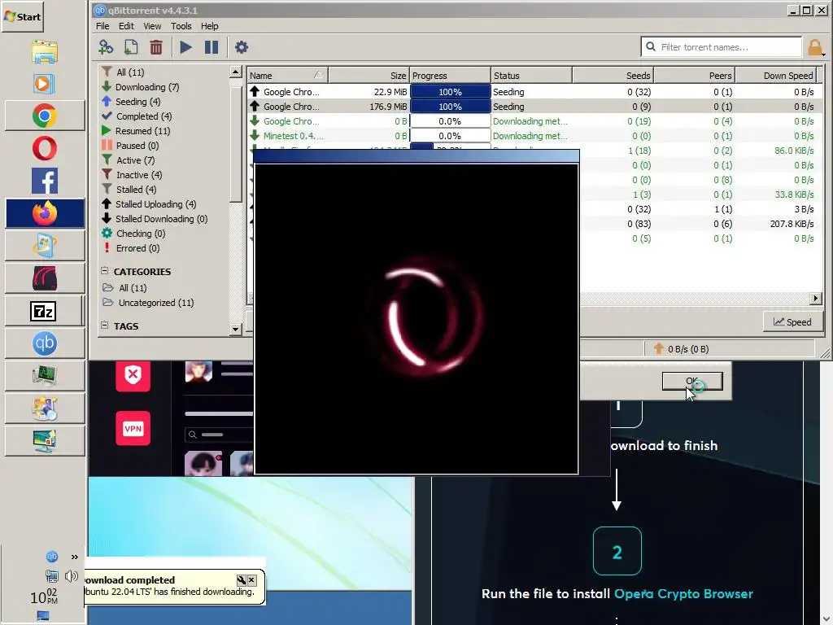
Task: Click the sort arrow on Name column
Action: tap(318, 75)
